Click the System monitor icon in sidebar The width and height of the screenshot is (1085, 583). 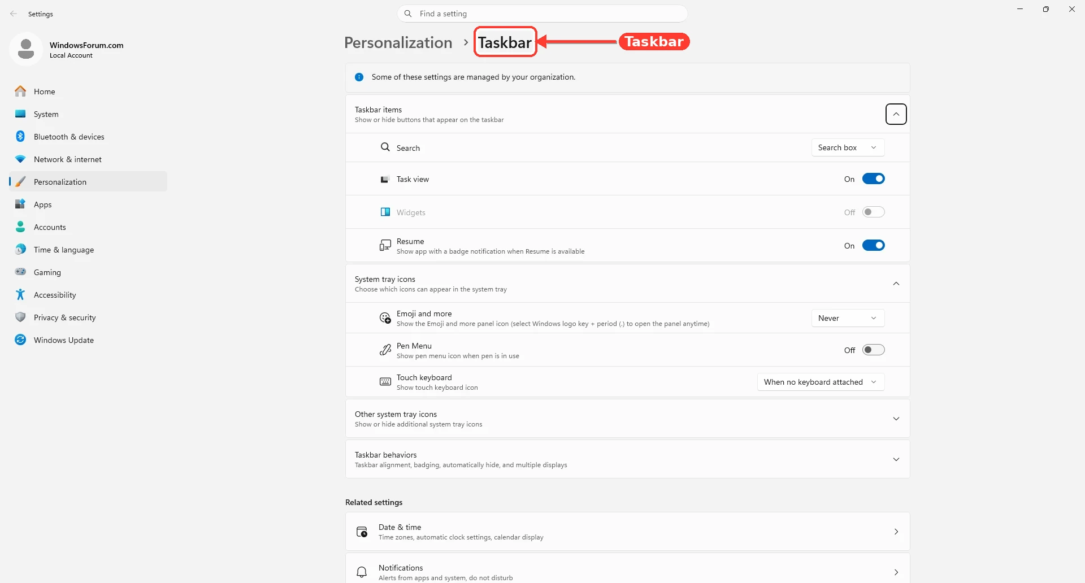pyautogui.click(x=20, y=114)
